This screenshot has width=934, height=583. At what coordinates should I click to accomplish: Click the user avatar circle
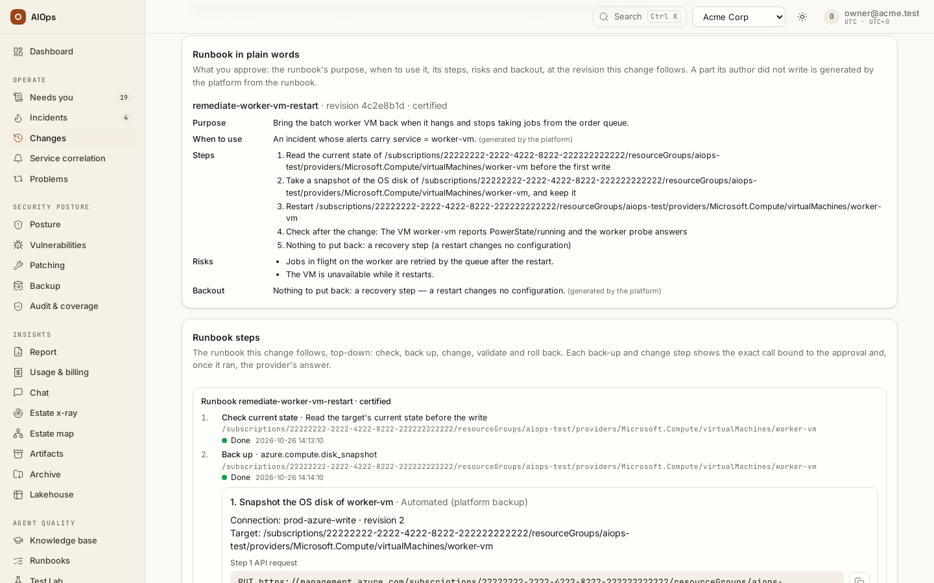[x=832, y=17]
